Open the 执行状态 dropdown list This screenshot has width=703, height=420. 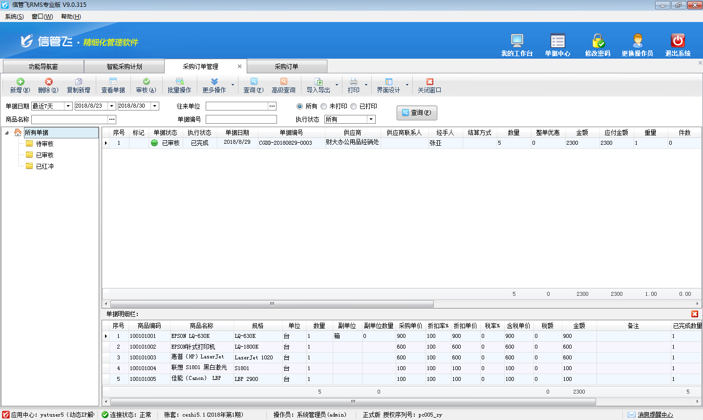point(371,119)
